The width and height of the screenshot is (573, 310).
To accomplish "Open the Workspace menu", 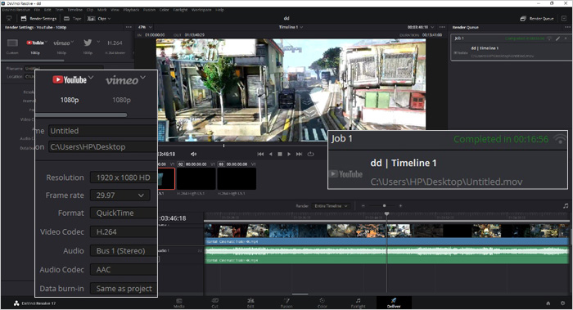I will pos(201,10).
